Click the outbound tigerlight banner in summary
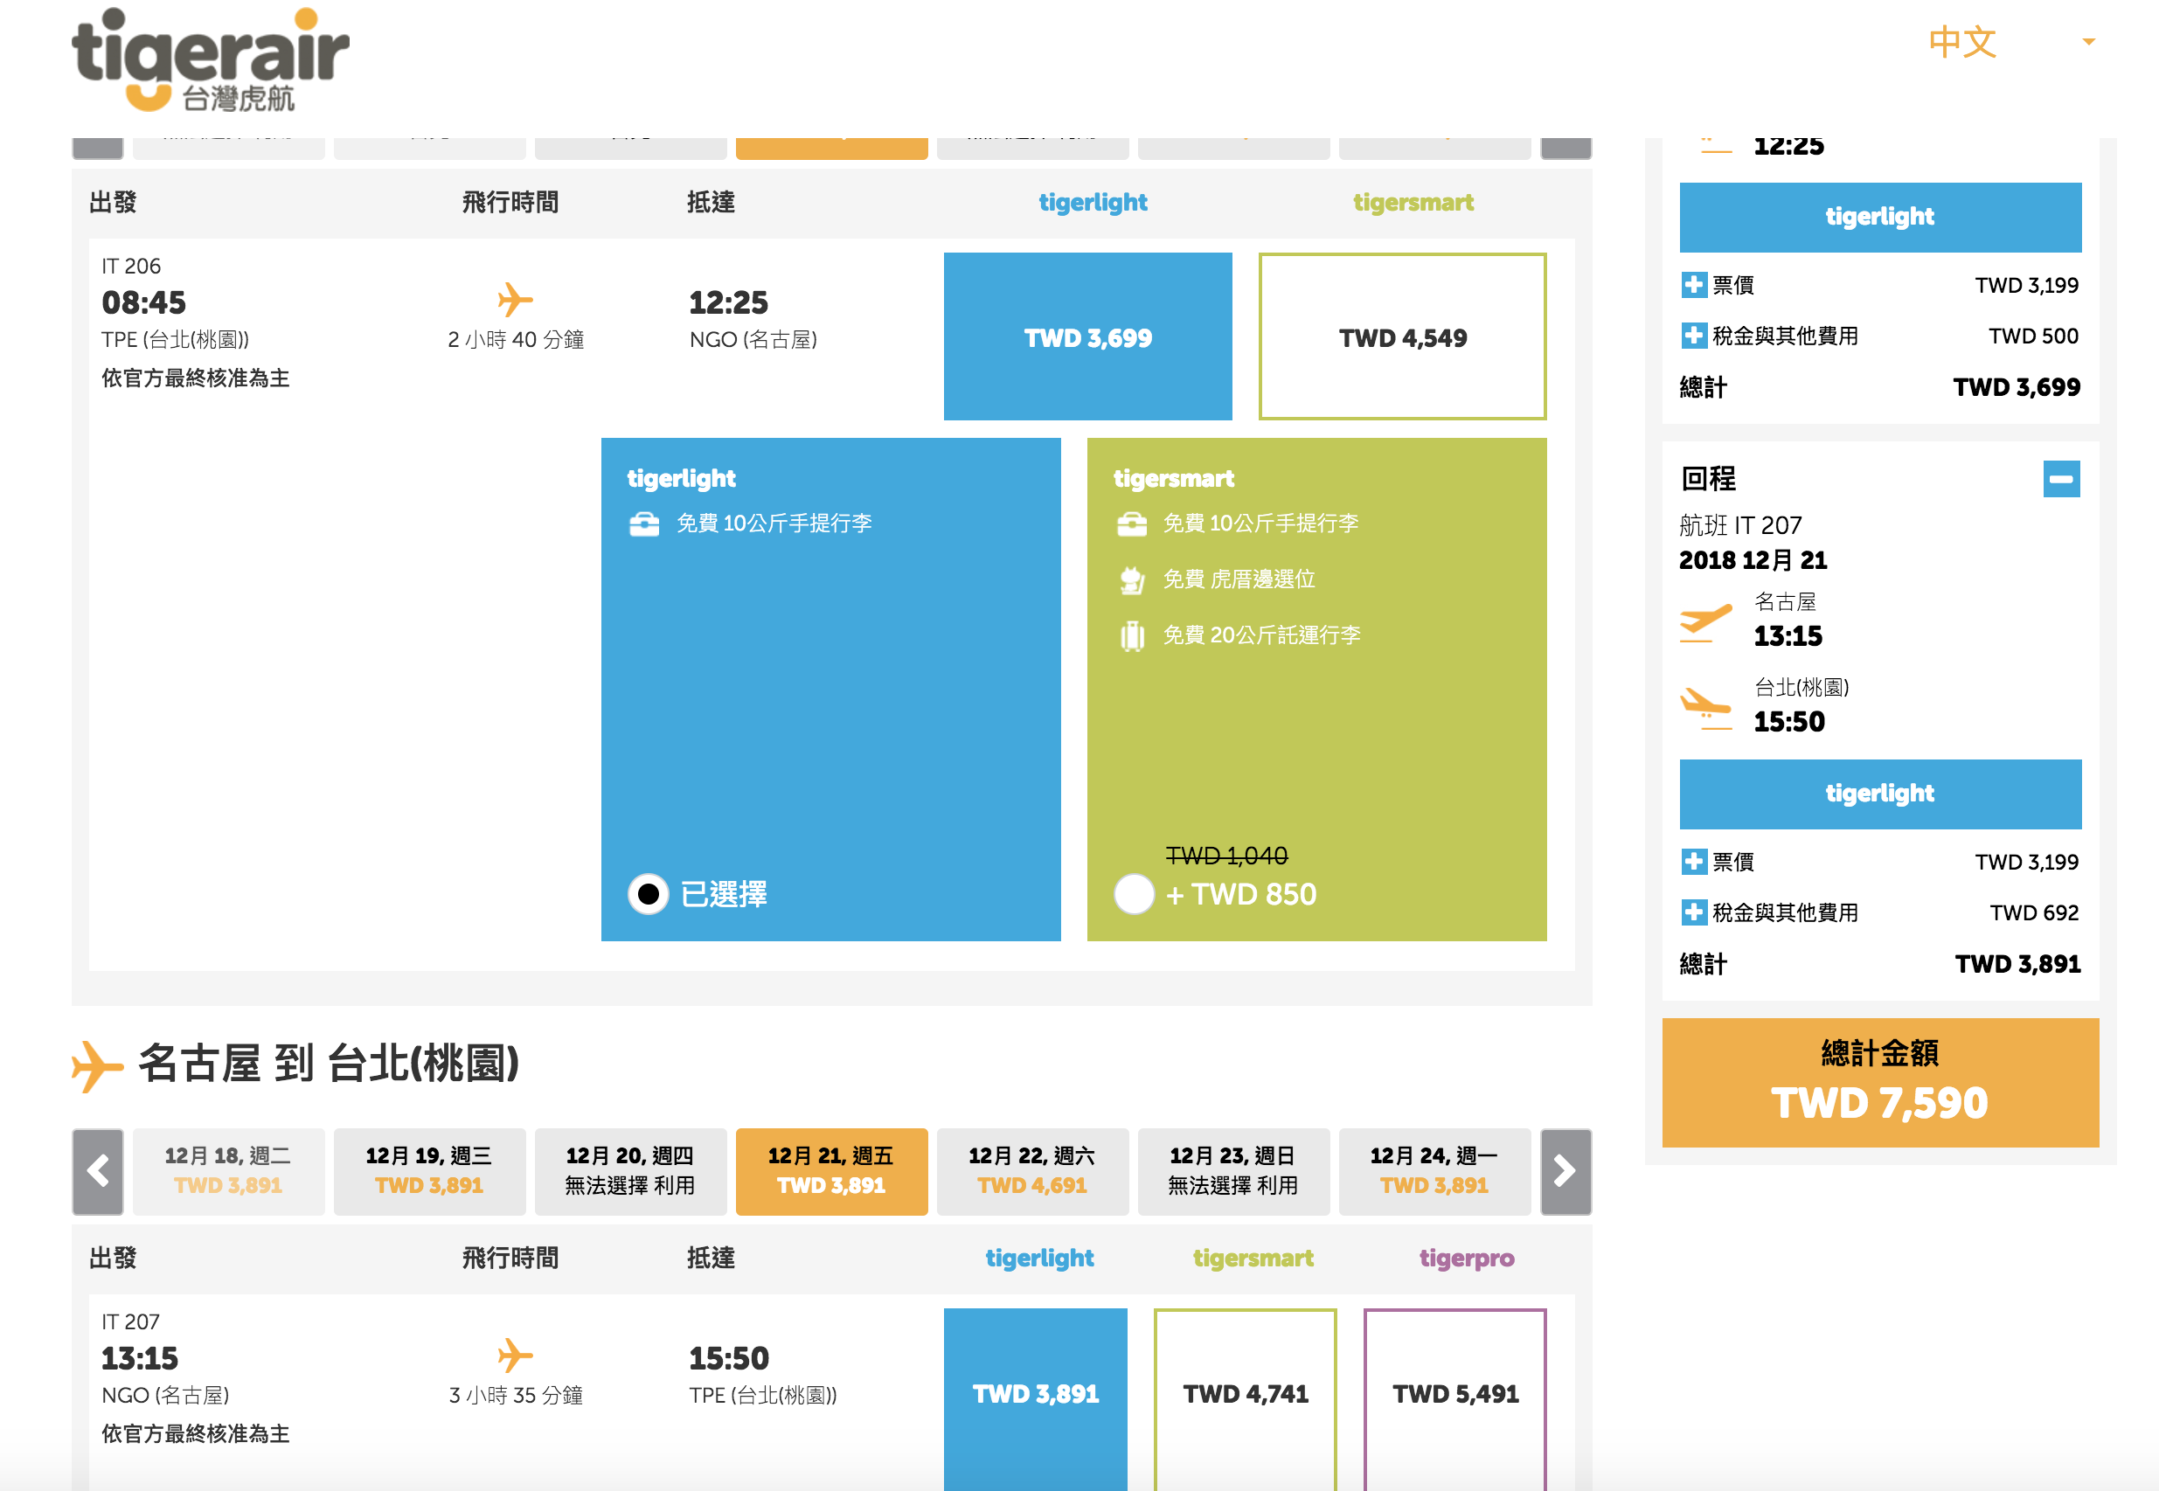Viewport: 2159px width, 1491px height. click(1879, 217)
